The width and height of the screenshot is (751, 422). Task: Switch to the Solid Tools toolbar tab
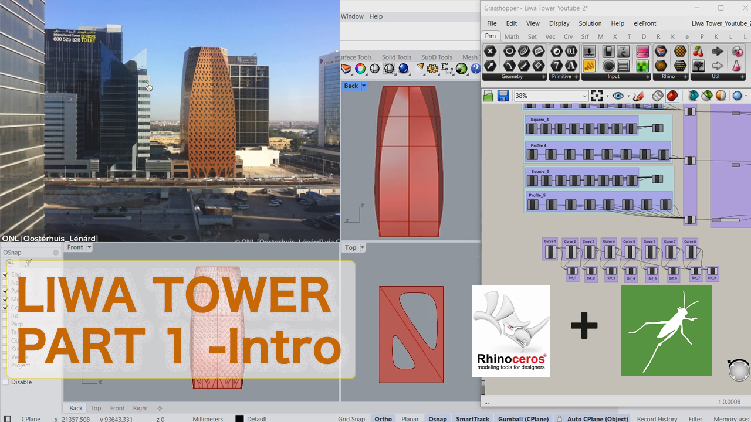coord(397,57)
